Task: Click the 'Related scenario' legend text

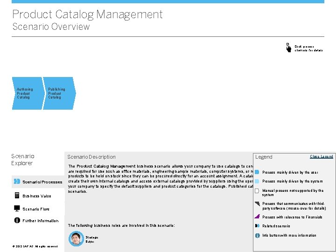Action: (x=276, y=226)
